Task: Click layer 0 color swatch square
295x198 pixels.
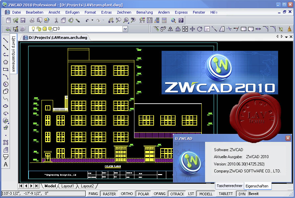Action: click(55, 29)
